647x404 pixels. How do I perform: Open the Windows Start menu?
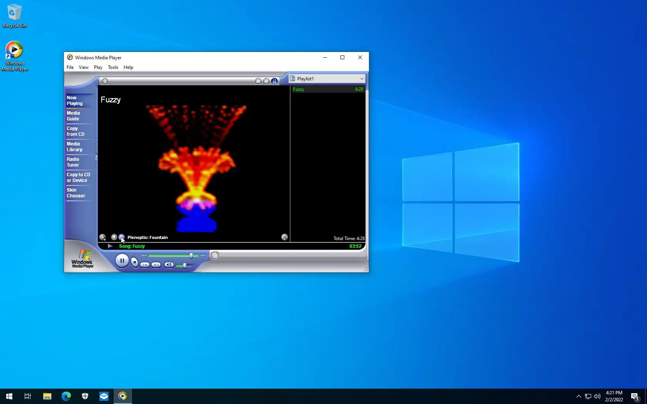[x=9, y=396]
